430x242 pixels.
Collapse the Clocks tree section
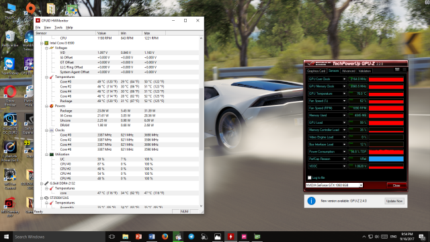pos(46,130)
